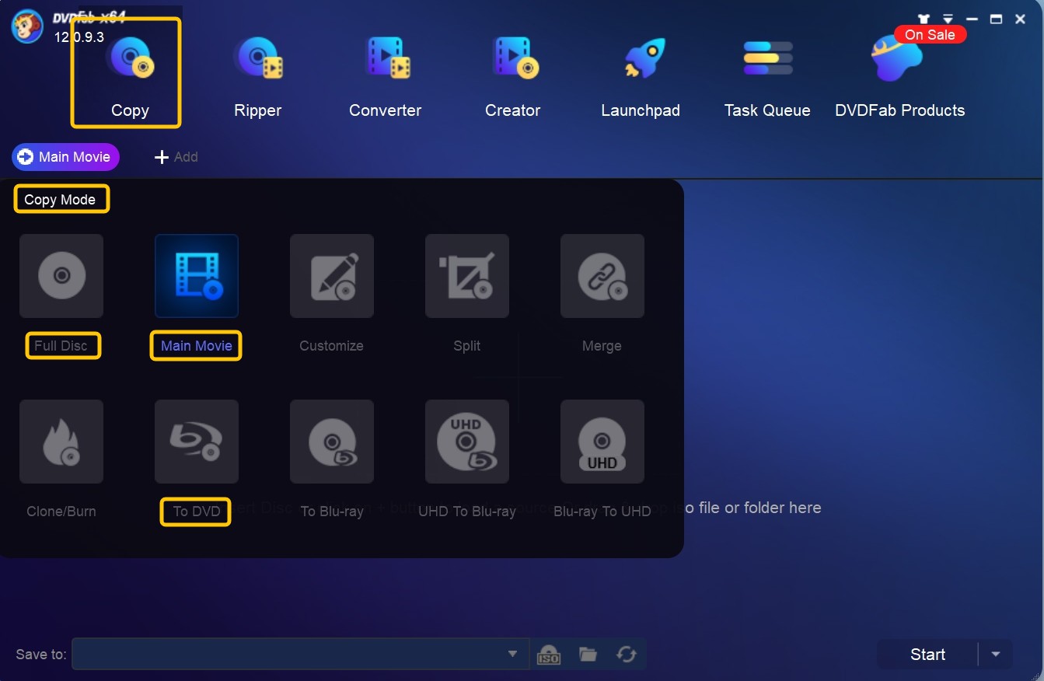Select Full Disc copy mode icon
The width and height of the screenshot is (1044, 681).
pyautogui.click(x=61, y=276)
